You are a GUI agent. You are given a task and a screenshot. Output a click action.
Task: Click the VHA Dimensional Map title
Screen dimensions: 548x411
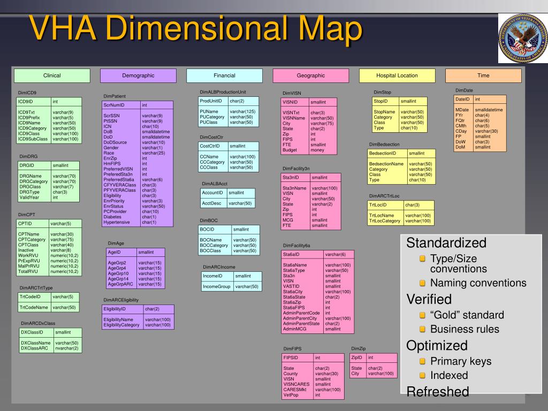click(x=196, y=29)
